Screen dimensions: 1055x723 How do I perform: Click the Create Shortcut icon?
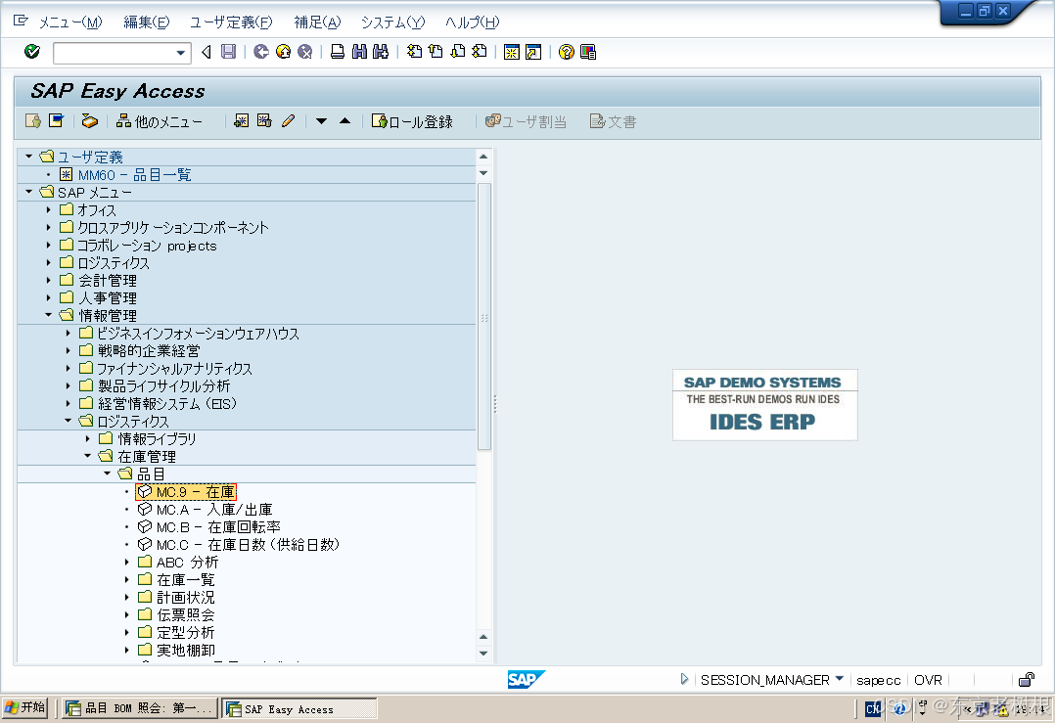tap(532, 52)
